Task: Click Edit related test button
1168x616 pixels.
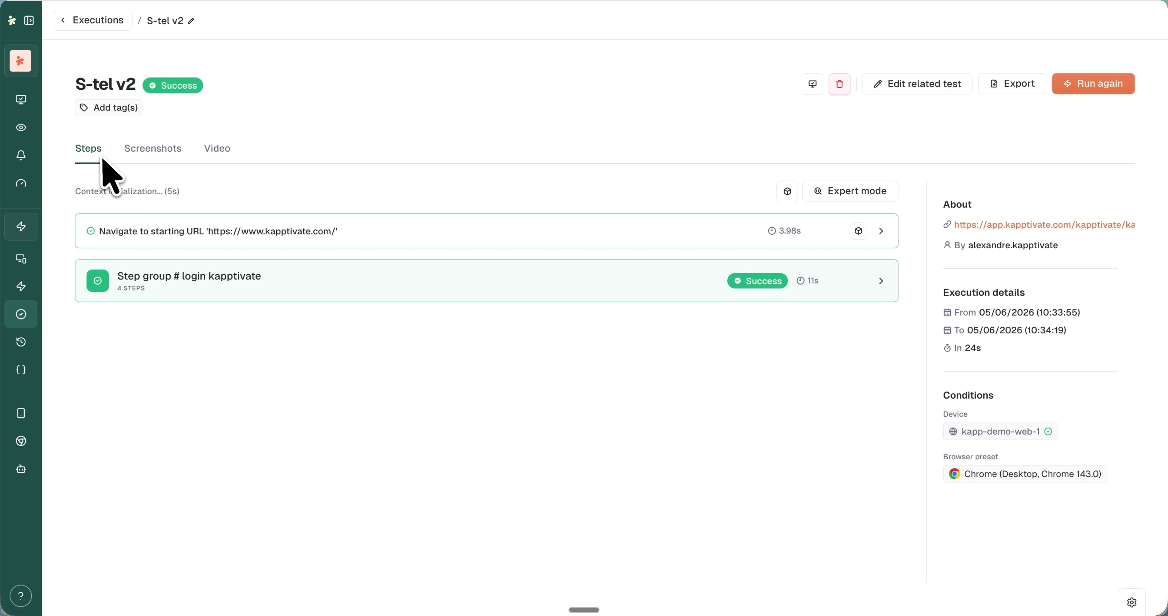Action: pos(917,84)
